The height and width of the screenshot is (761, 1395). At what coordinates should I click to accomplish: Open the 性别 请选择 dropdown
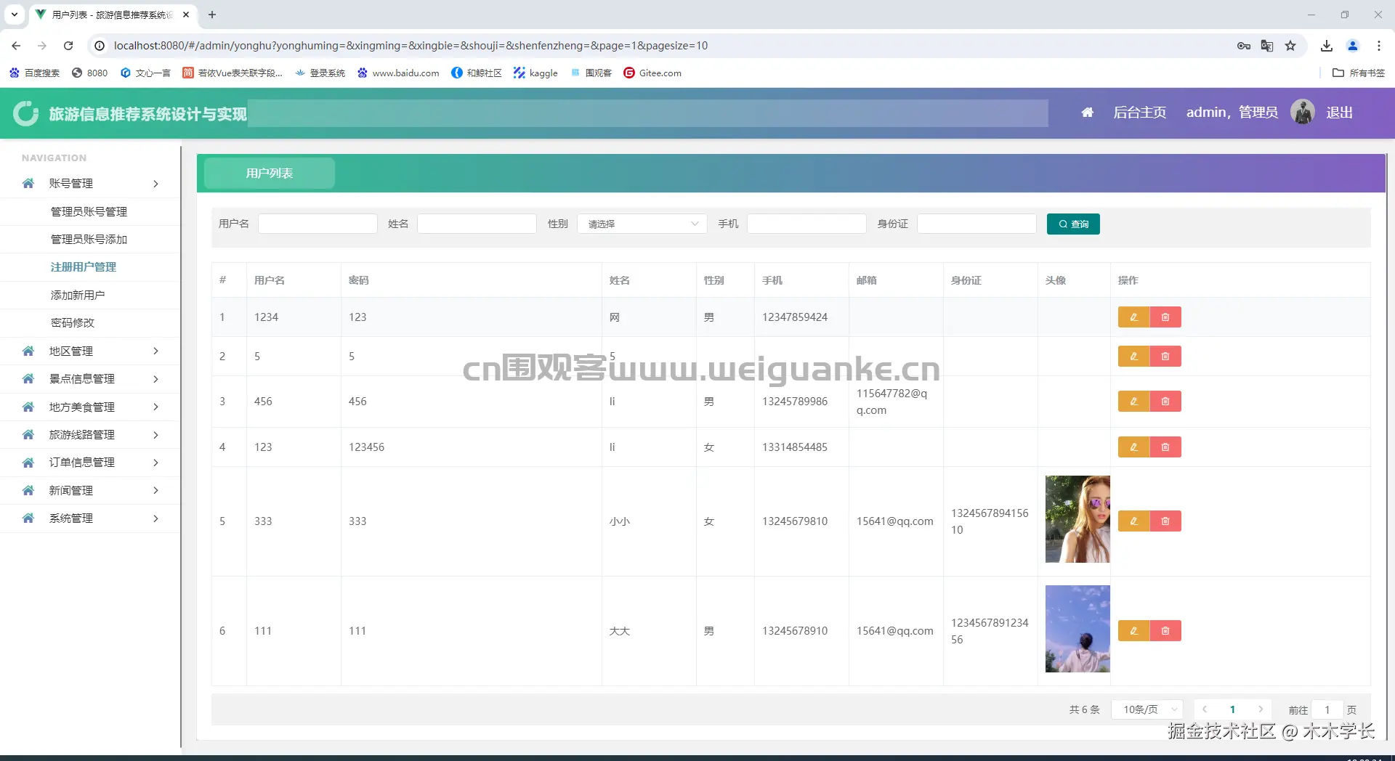(x=642, y=224)
